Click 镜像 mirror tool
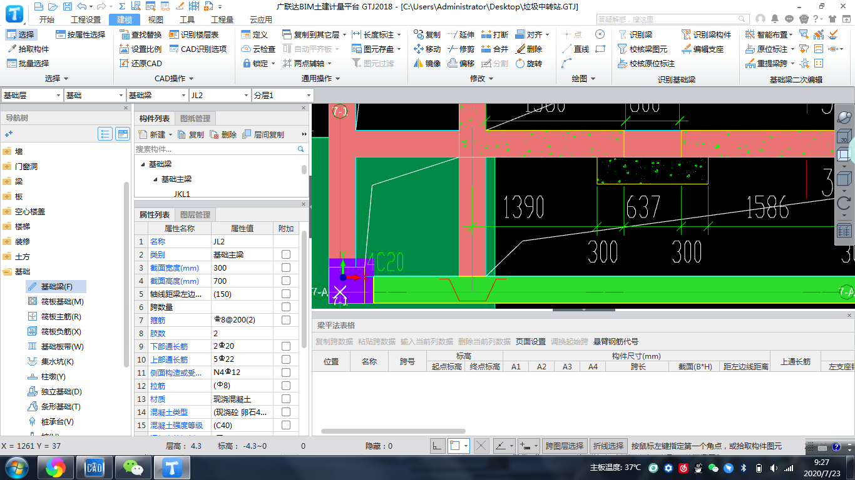 point(427,63)
